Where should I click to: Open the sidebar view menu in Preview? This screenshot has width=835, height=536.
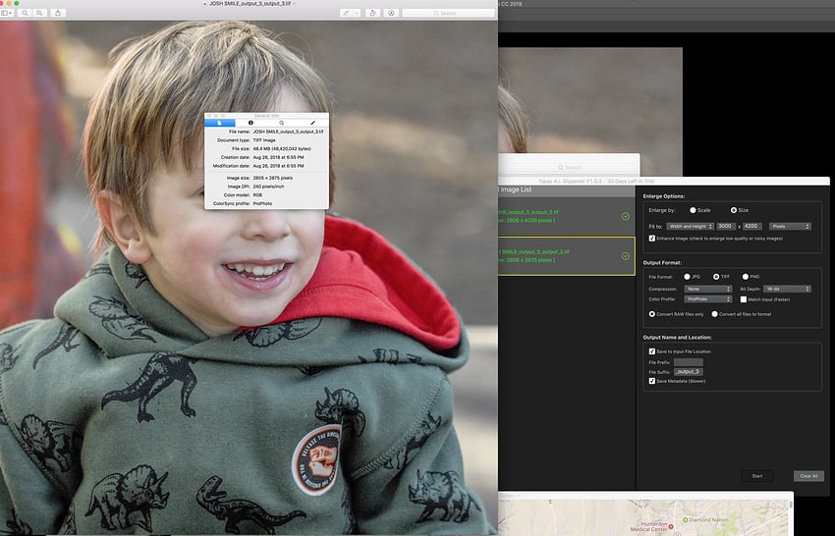(x=7, y=13)
